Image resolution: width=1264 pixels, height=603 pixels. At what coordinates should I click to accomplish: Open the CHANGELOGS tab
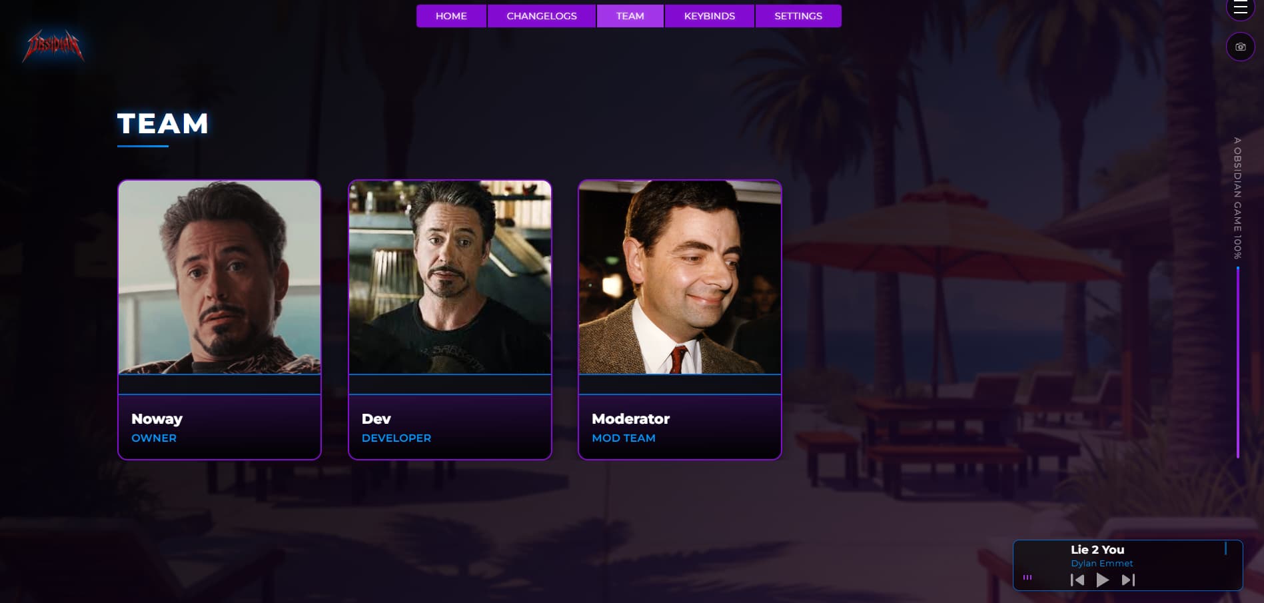pyautogui.click(x=542, y=16)
